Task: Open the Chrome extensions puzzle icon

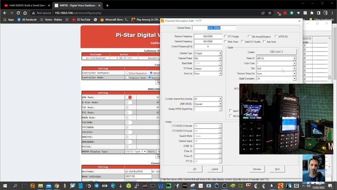Action: (312, 13)
